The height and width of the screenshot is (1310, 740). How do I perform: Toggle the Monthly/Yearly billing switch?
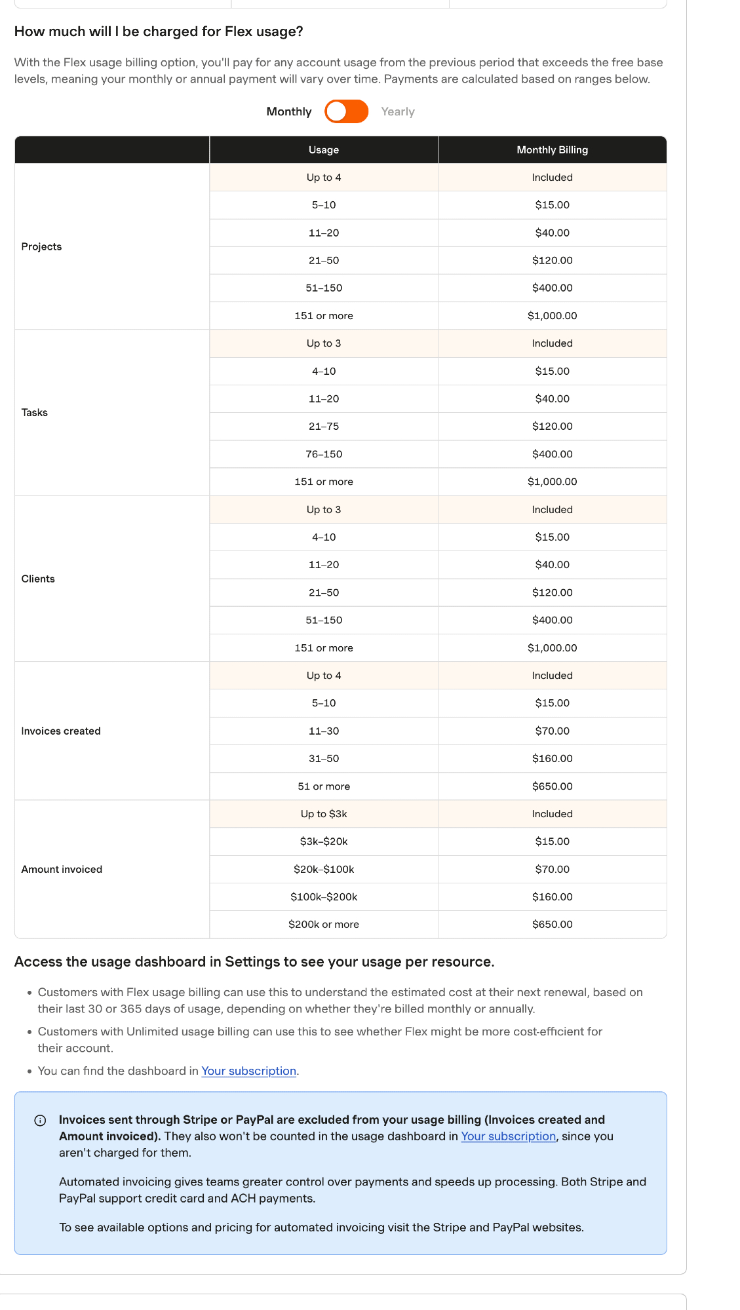point(346,111)
